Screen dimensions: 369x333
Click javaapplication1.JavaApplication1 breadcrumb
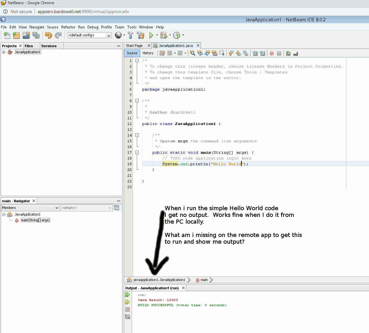(x=159, y=280)
